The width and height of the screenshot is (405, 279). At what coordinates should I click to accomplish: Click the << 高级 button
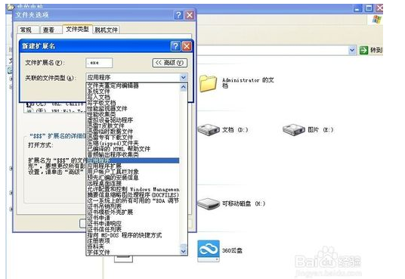[170, 63]
